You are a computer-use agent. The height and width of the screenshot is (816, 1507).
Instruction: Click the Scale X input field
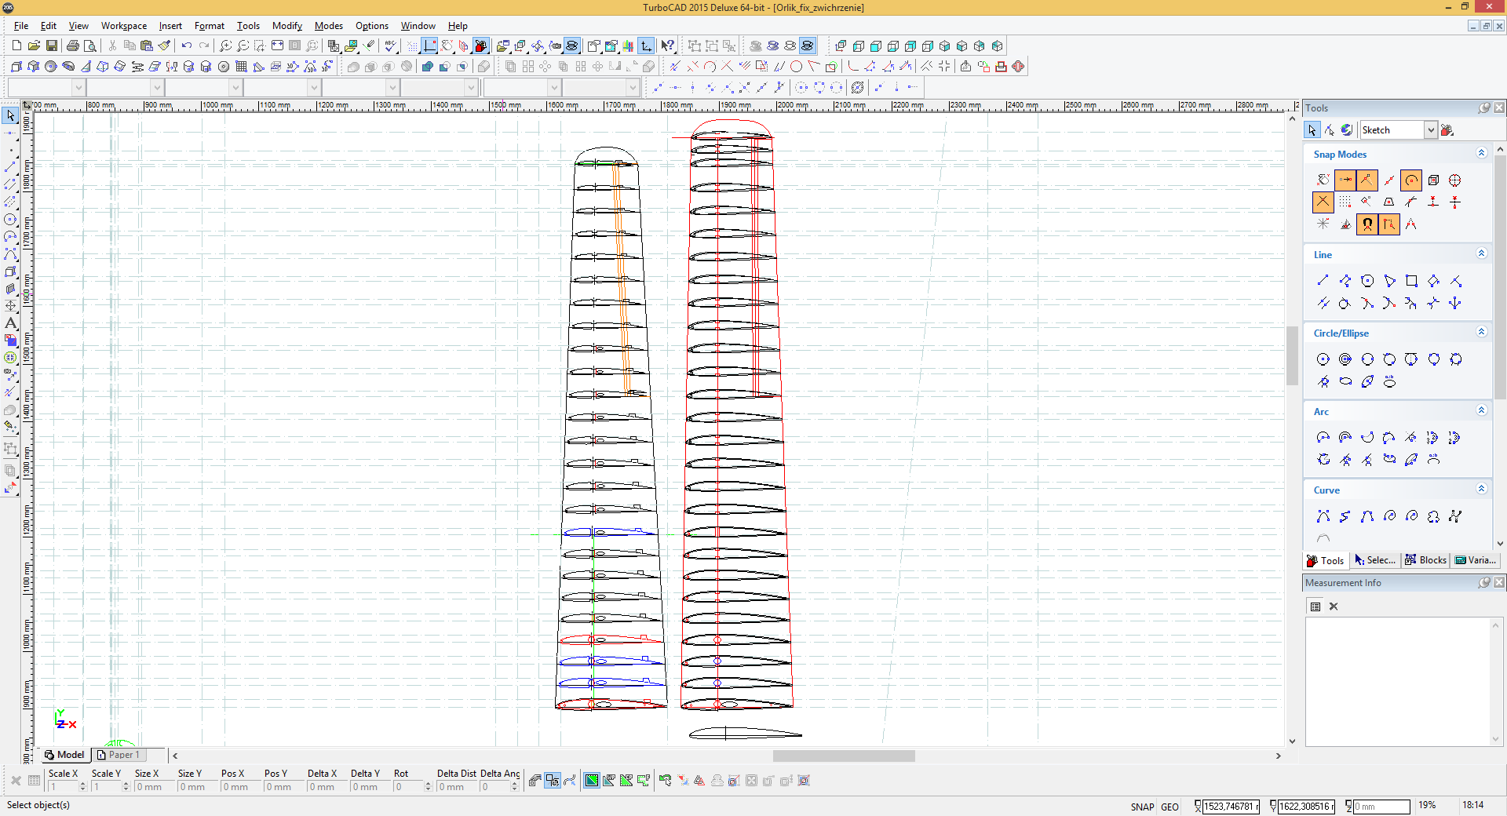62,787
